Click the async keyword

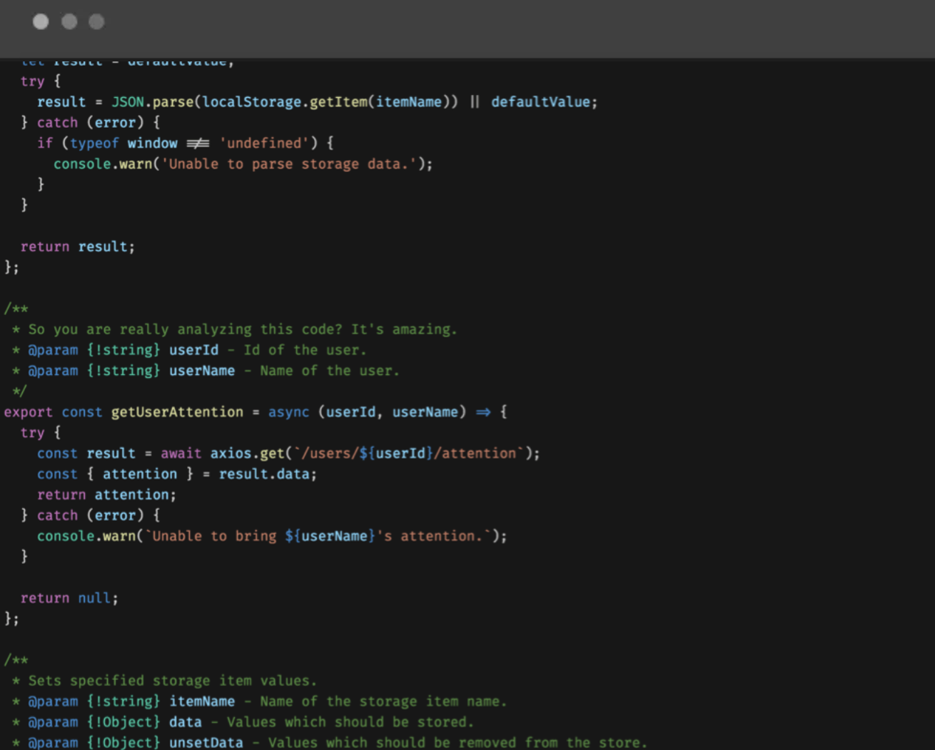coord(288,412)
